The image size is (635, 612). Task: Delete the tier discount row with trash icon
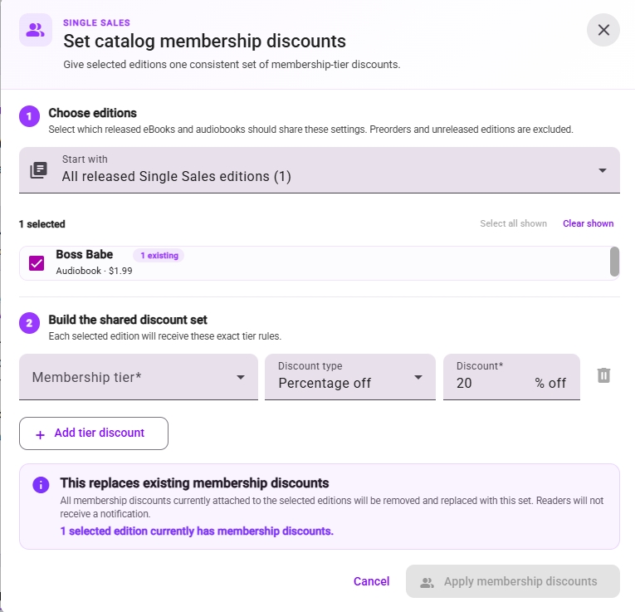coord(603,375)
